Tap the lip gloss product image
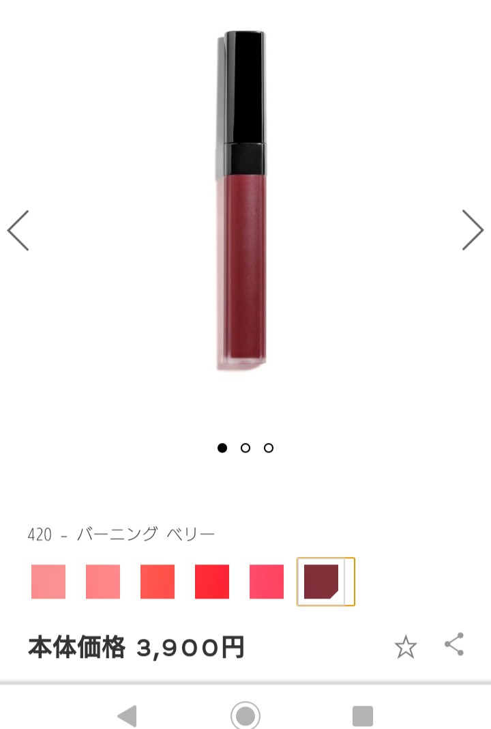The height and width of the screenshot is (729, 491). coord(241,200)
